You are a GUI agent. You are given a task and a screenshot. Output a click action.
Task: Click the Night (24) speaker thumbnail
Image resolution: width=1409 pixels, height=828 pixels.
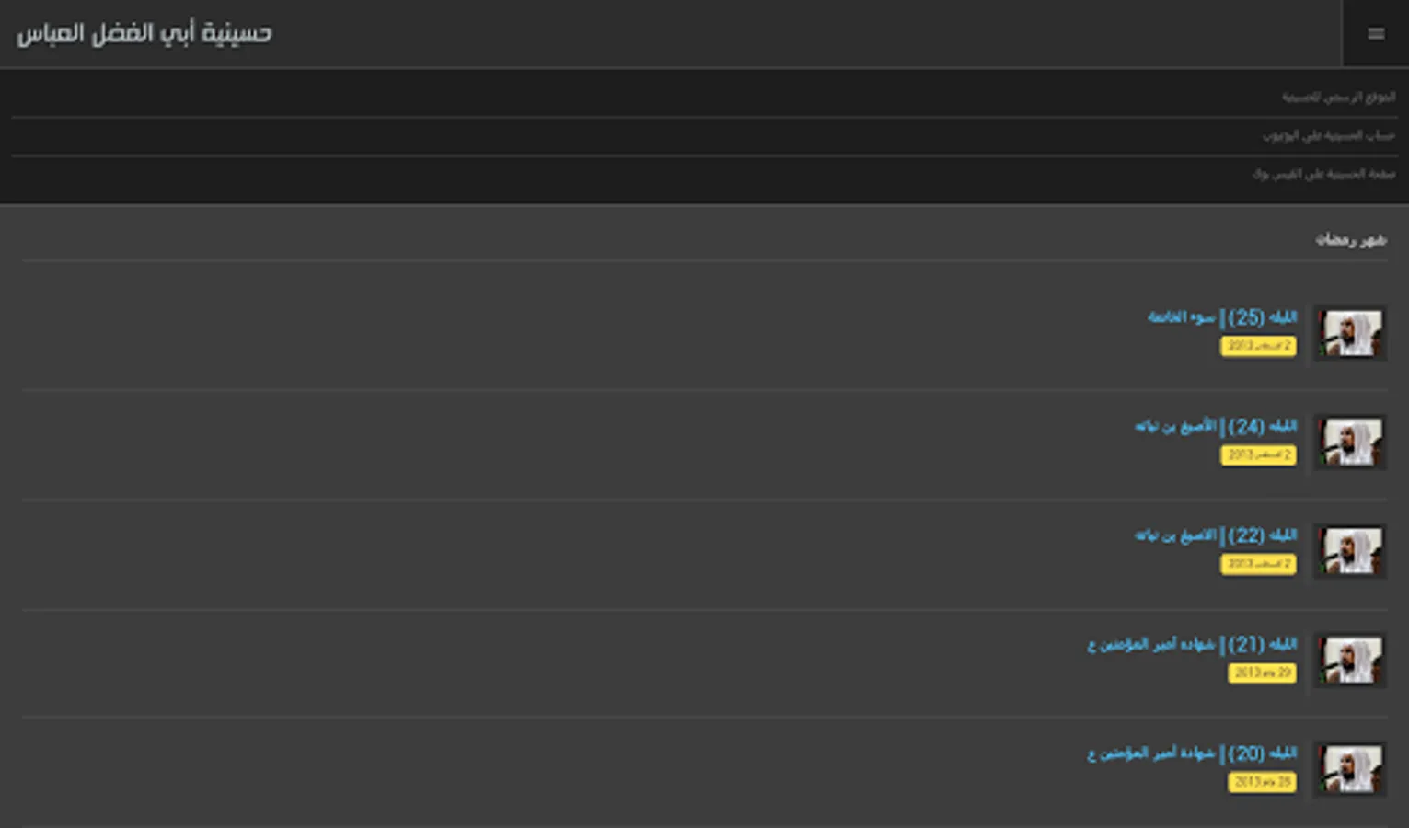pos(1350,442)
